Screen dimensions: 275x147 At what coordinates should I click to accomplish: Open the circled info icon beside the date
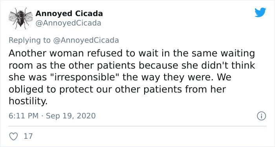click(262, 116)
